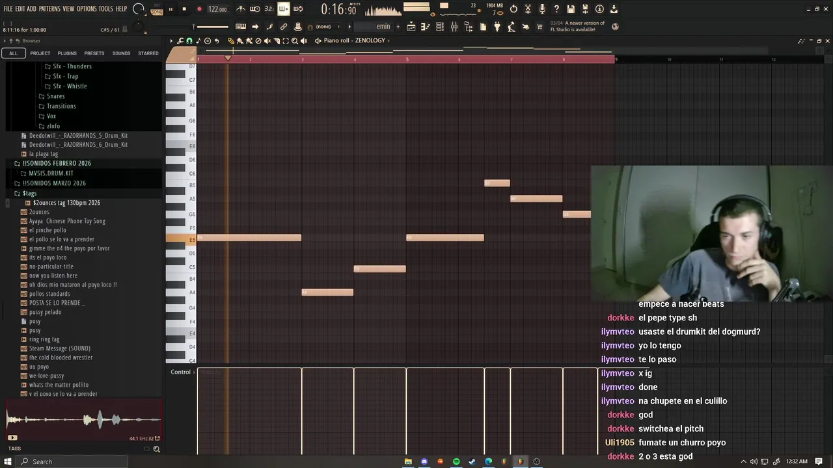Image resolution: width=833 pixels, height=468 pixels.
Task: Open audio editor scissors icon
Action: [x=528, y=9]
